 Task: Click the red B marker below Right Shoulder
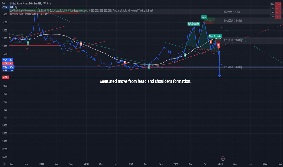(219, 45)
